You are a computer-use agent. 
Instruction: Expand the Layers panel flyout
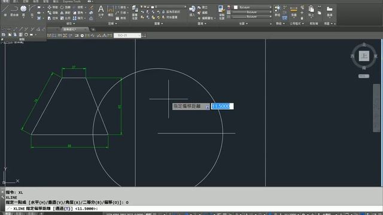pyautogui.click(x=159, y=24)
